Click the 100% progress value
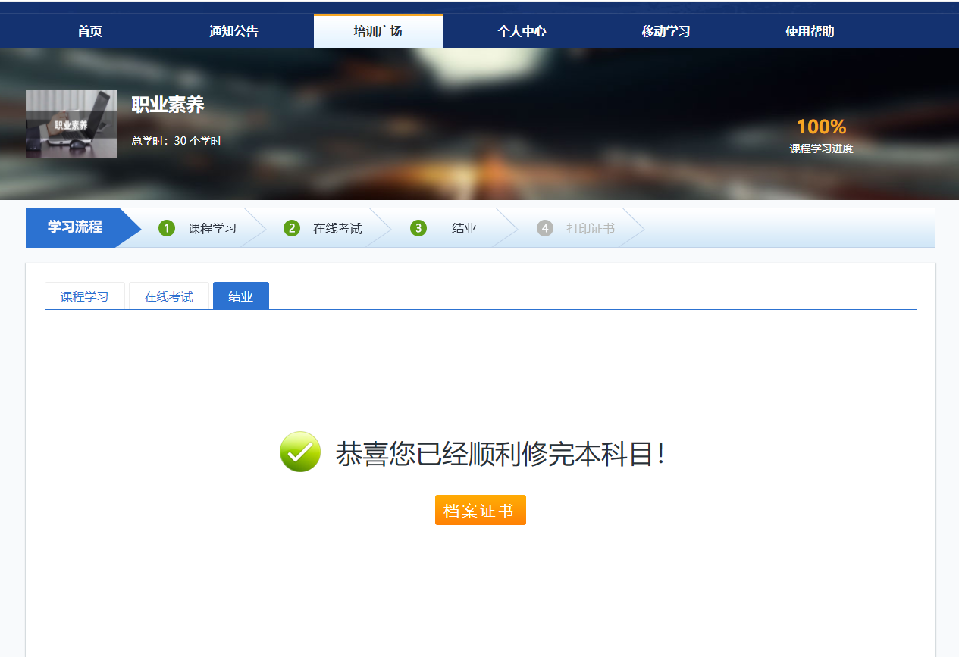Screen dimensions: 959x657 click(821, 127)
